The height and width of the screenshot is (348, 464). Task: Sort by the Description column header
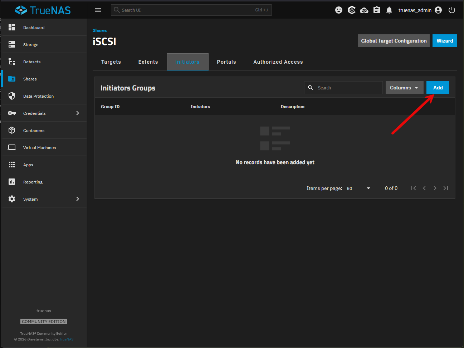click(x=293, y=107)
